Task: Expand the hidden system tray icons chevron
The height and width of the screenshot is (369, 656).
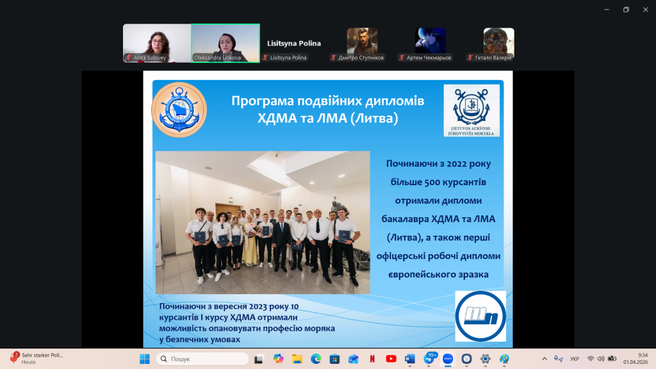Action: (x=545, y=359)
